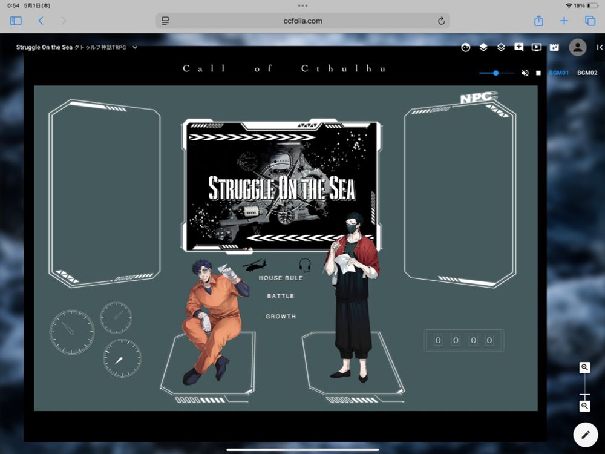Click the largest gauge dial
The image size is (605, 454).
(x=72, y=332)
